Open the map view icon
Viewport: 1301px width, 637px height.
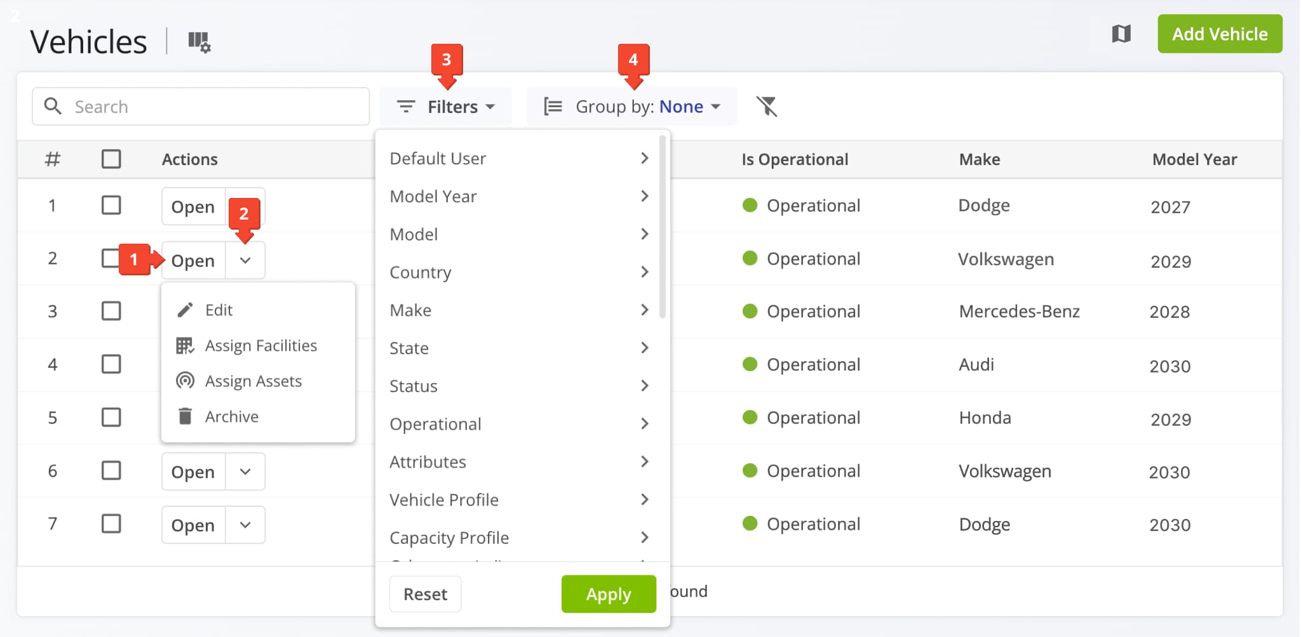1121,34
